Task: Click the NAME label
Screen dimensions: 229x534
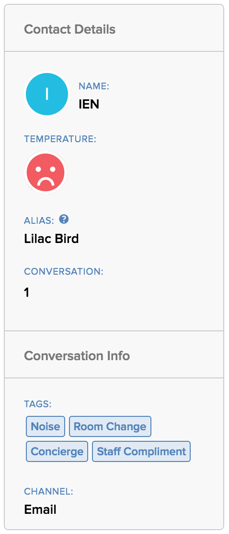Action: [94, 86]
